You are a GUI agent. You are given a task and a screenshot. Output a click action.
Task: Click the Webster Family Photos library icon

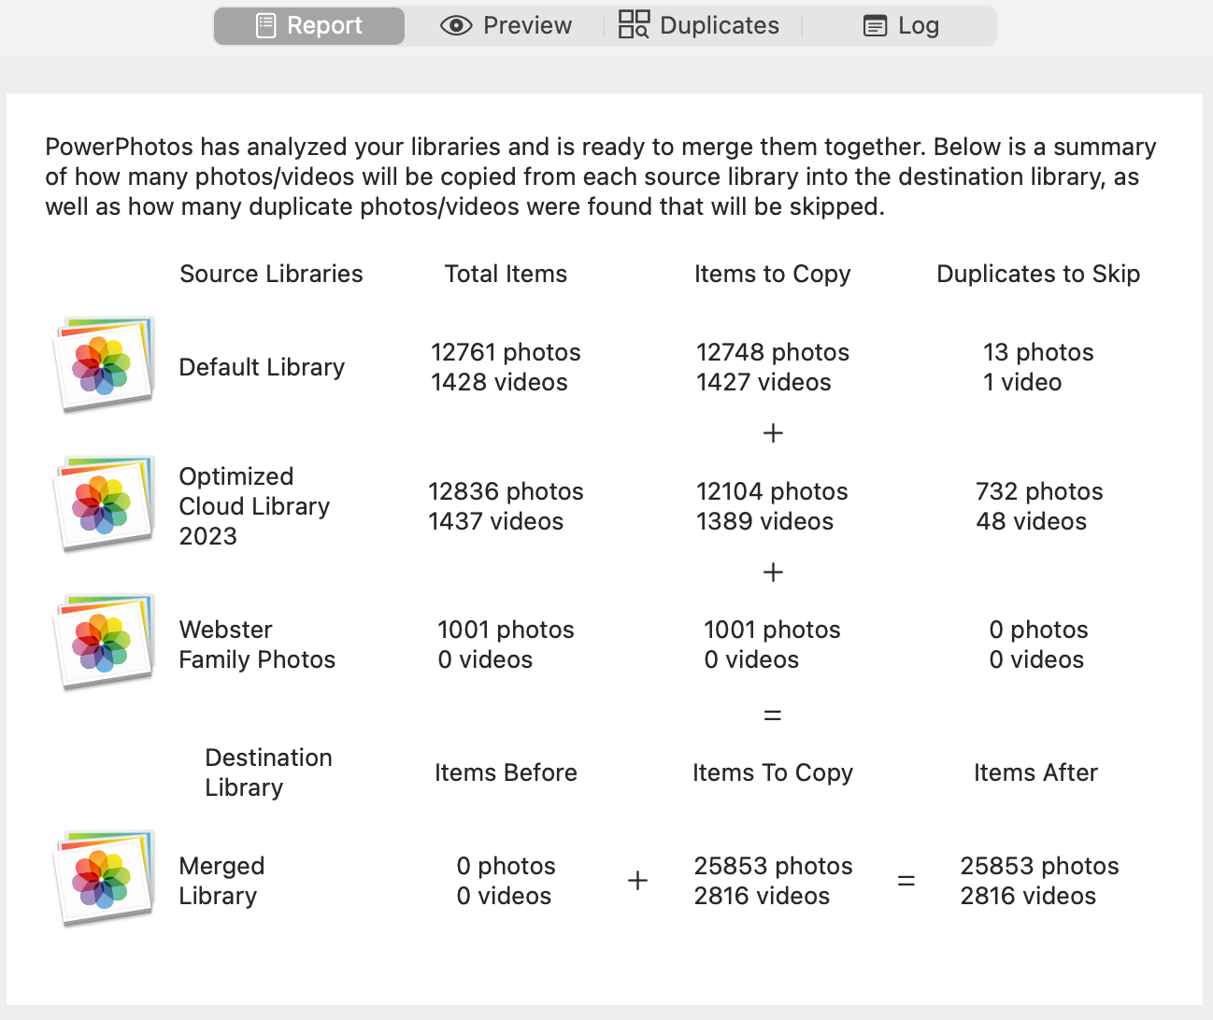click(105, 643)
